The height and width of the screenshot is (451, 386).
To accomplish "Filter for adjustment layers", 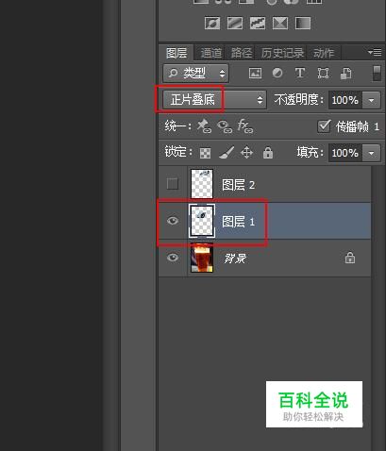I will pyautogui.click(x=277, y=74).
